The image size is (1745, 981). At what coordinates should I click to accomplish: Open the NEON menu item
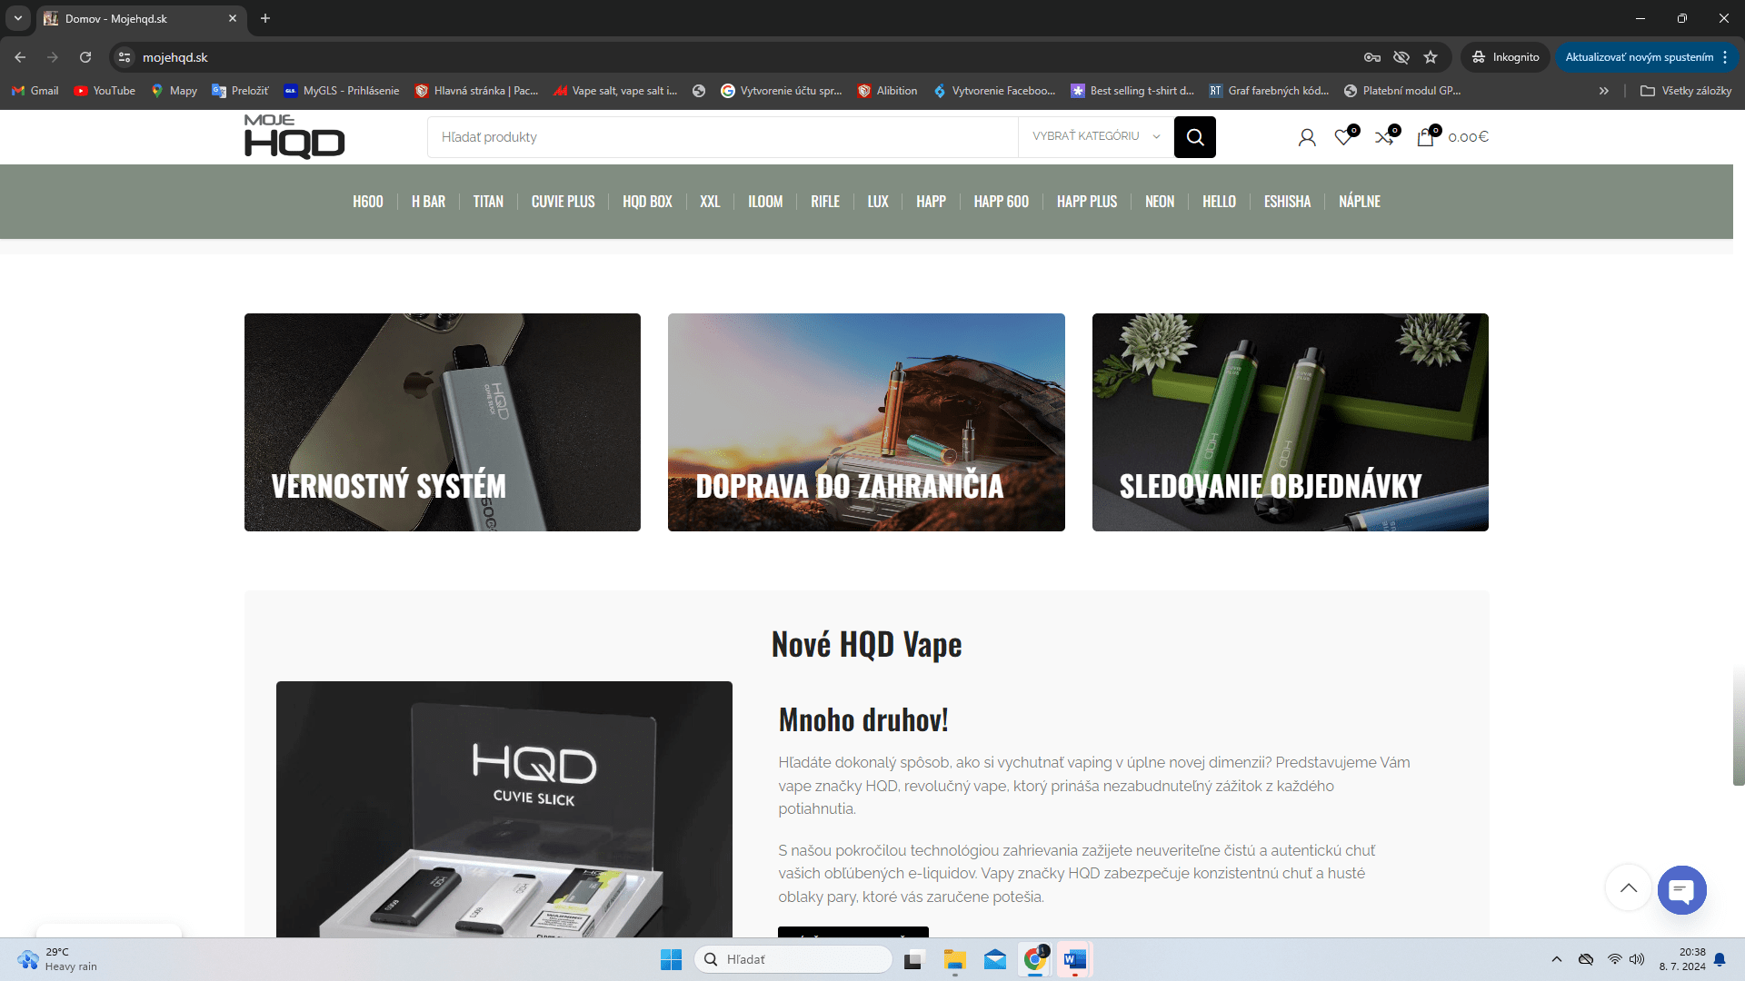tap(1160, 202)
